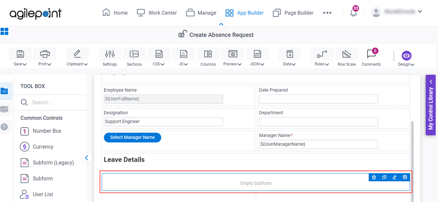Click the Select Manager Name button

click(x=132, y=137)
